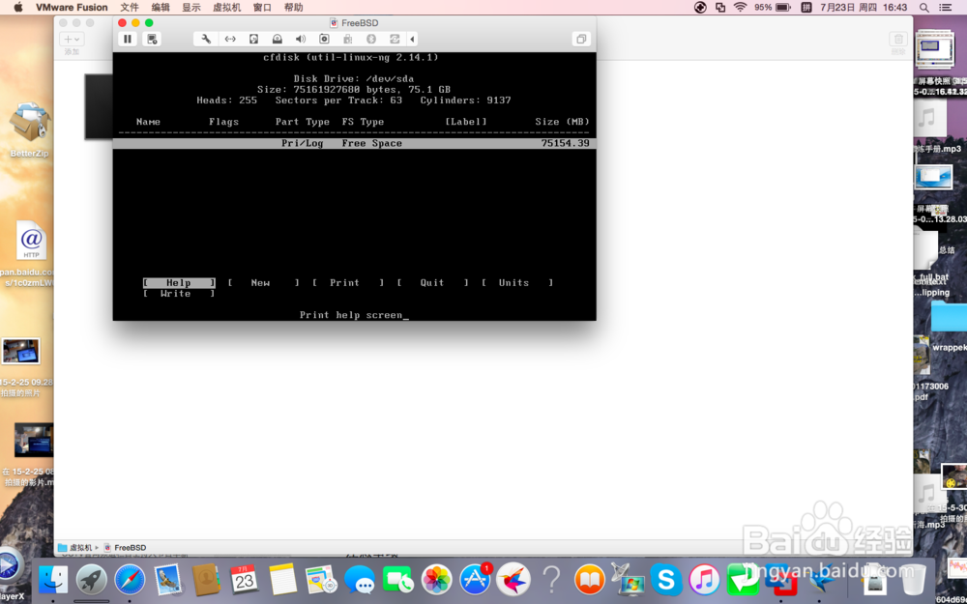The height and width of the screenshot is (604, 967).
Task: Open the 窗口 menu
Action: click(x=262, y=8)
